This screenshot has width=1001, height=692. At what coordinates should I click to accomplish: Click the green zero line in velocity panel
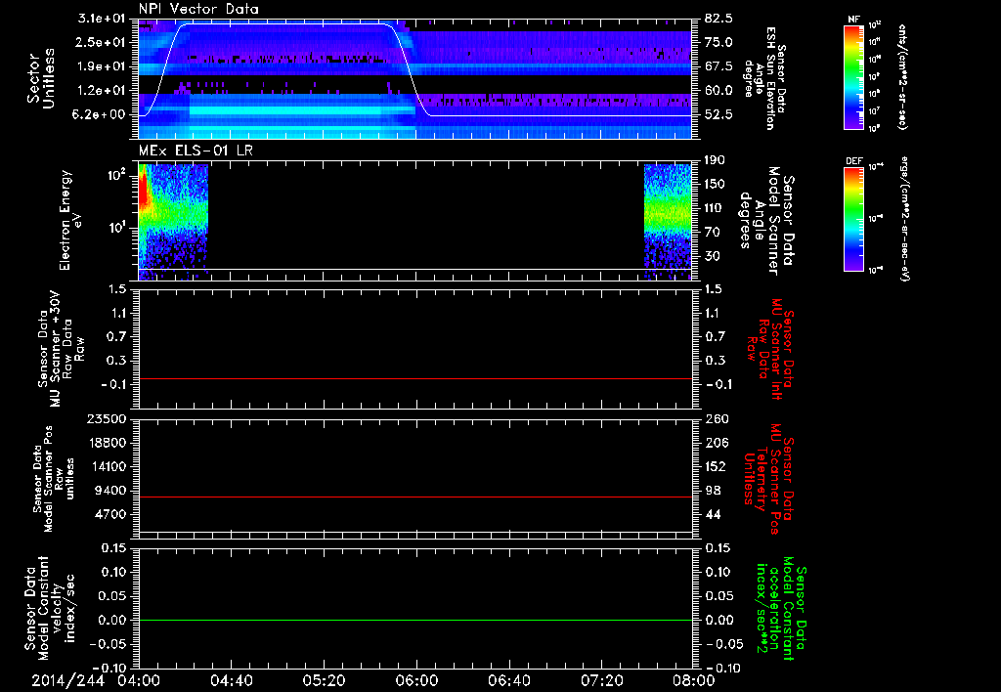click(415, 620)
